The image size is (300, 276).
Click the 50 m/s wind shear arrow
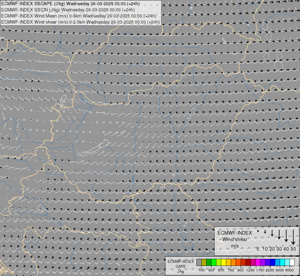click(293, 237)
